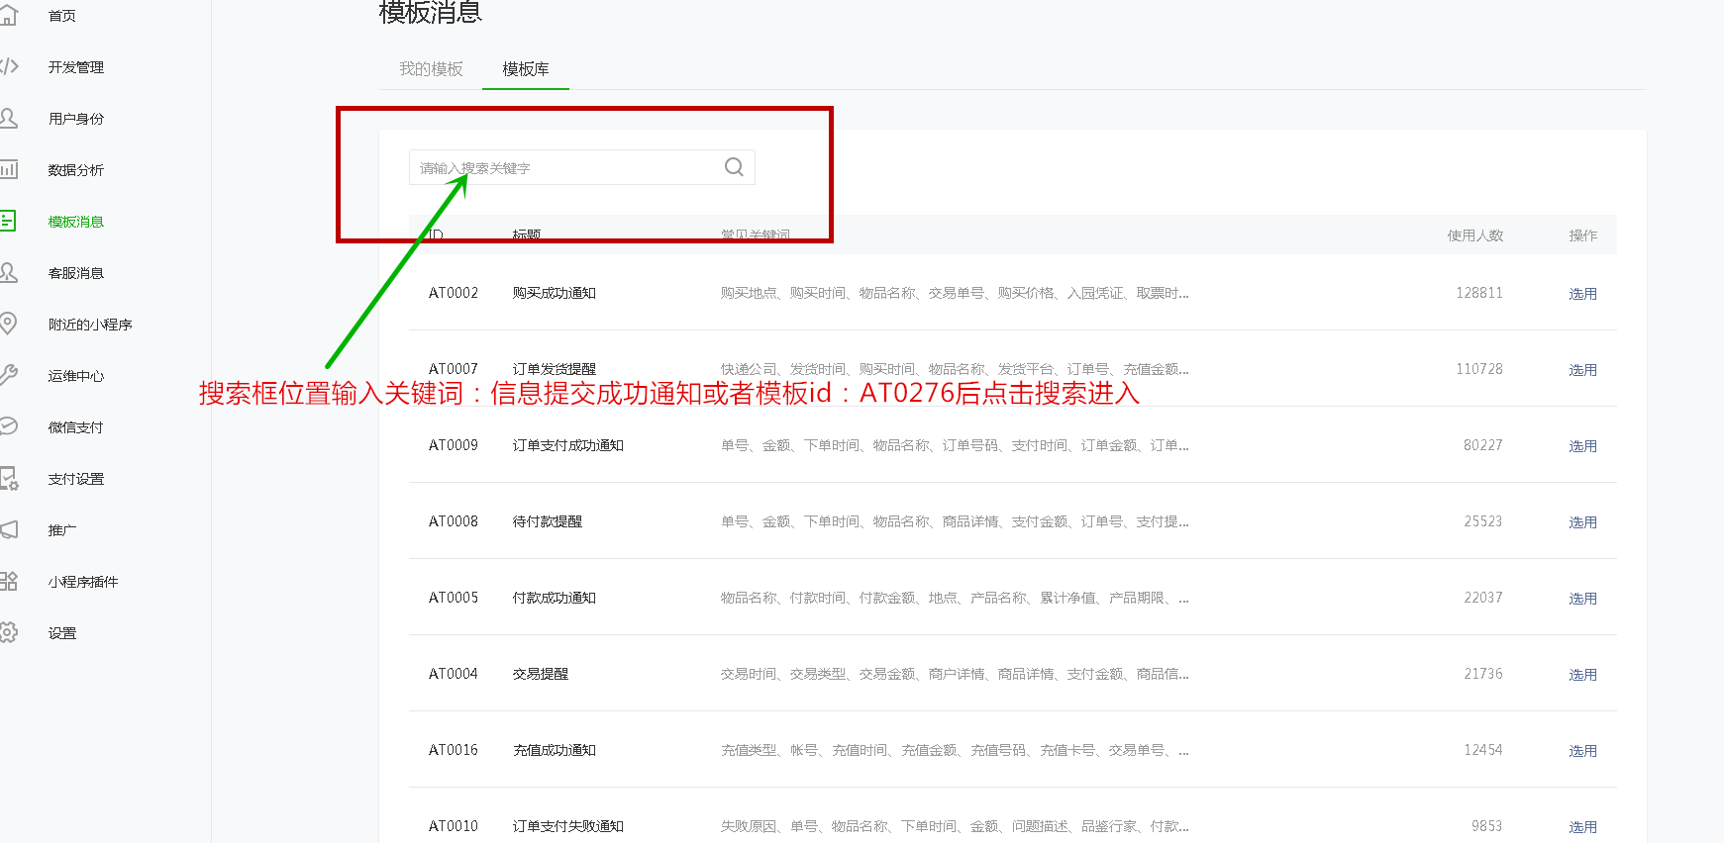The height and width of the screenshot is (843, 1724).
Task: Click 选用 for AT0016 充值成功通知
Action: pos(1581,751)
